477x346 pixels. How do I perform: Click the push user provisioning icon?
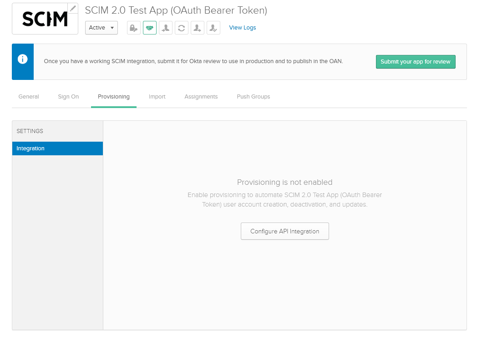point(198,28)
